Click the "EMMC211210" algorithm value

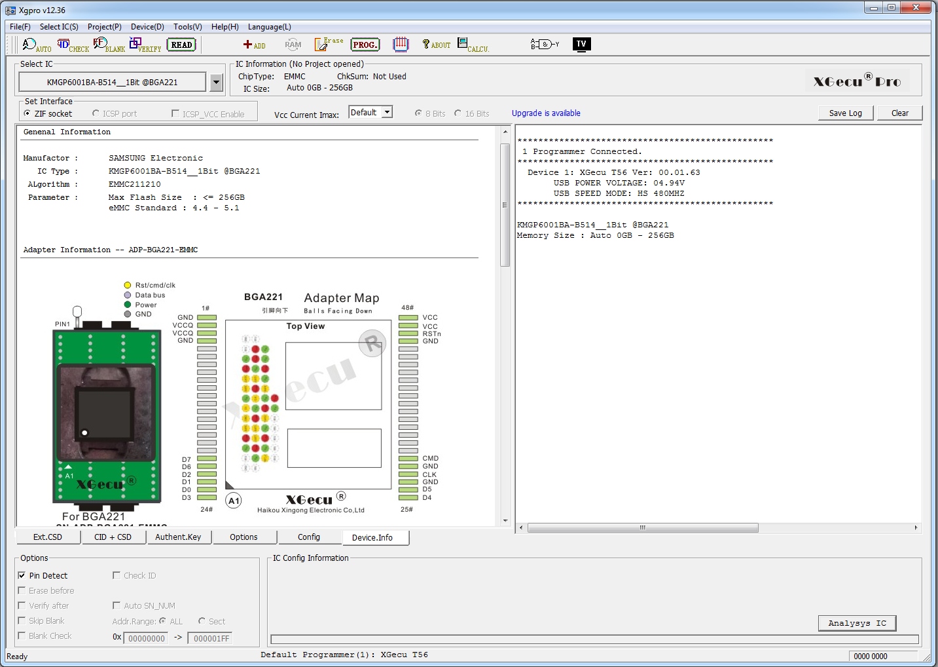[x=134, y=184]
